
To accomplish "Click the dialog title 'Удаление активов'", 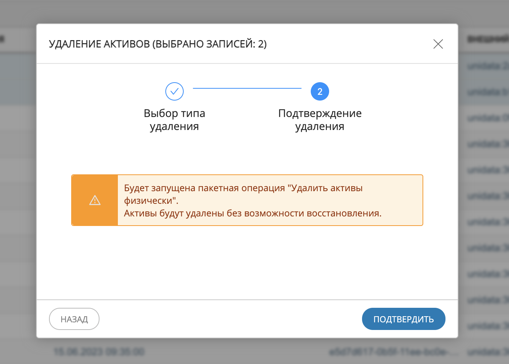I will pos(158,44).
